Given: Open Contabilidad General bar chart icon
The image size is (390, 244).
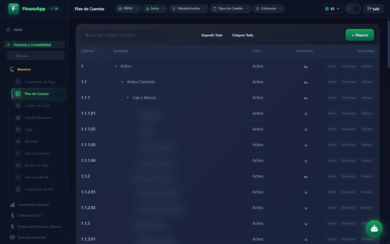Looking at the screenshot, I should point(12,205).
